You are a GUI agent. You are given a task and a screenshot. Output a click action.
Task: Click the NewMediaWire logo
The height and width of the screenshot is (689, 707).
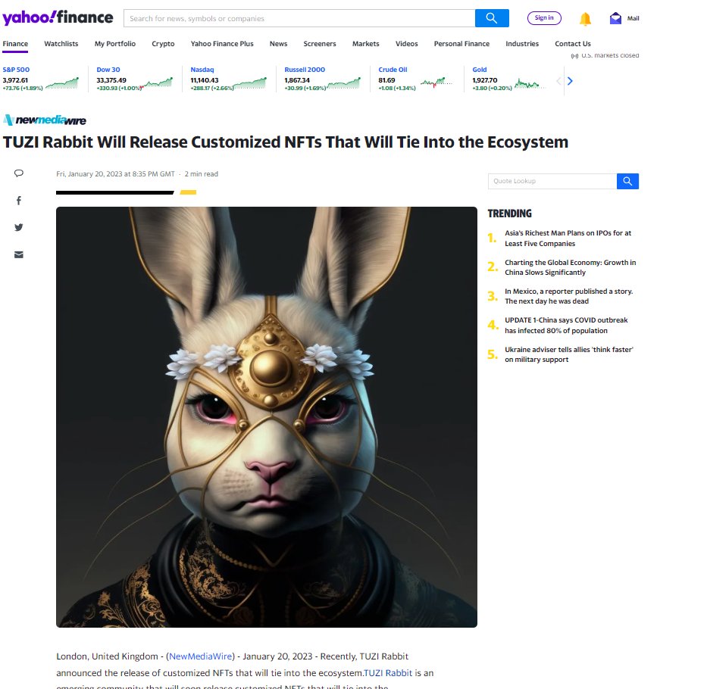(x=45, y=120)
